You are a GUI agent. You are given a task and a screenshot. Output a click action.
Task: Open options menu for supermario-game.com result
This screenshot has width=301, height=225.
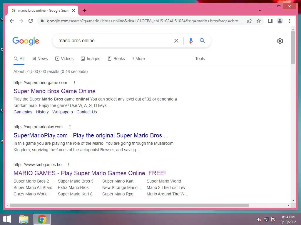(74, 83)
